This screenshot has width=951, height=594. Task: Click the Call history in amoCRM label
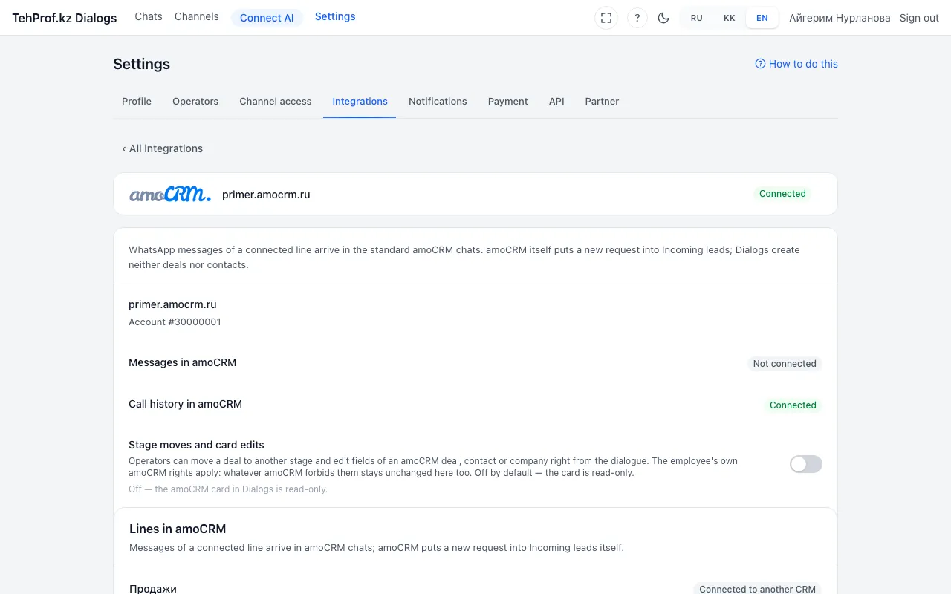pyautogui.click(x=185, y=405)
